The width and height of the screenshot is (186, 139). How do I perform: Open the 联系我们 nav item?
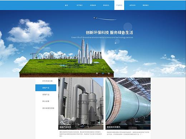point(146,5)
